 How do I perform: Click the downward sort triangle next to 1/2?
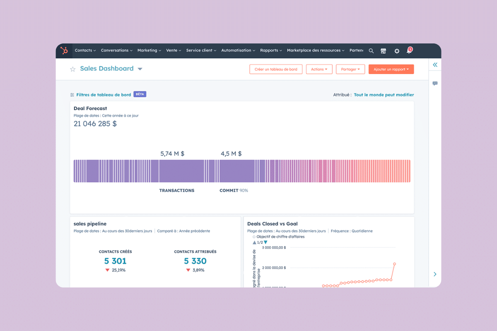point(265,242)
